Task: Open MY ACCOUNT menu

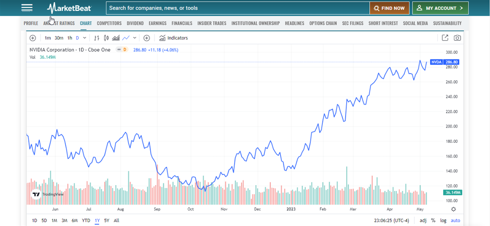Action: (440, 8)
